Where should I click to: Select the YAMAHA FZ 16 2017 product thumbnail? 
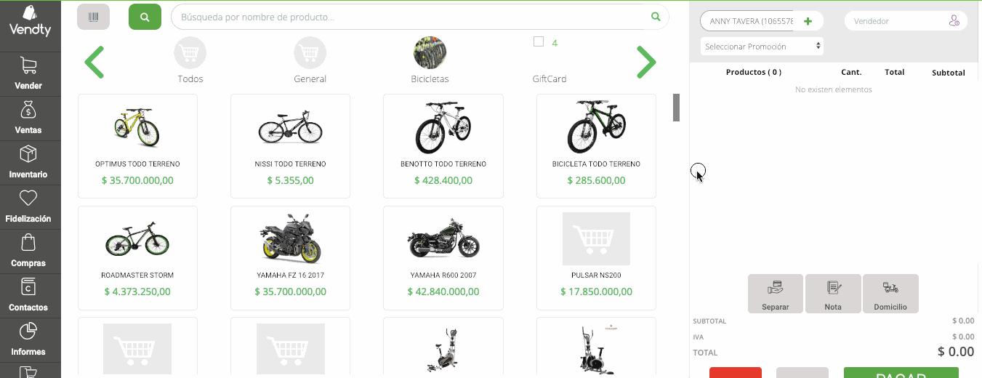click(290, 238)
